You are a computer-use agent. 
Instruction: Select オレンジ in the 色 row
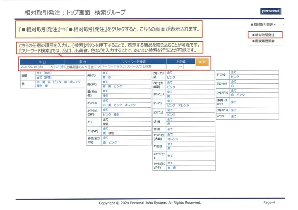click(75, 82)
